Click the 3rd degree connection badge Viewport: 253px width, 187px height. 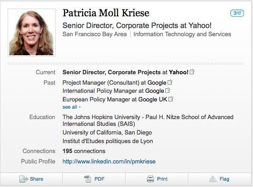pos(237,13)
